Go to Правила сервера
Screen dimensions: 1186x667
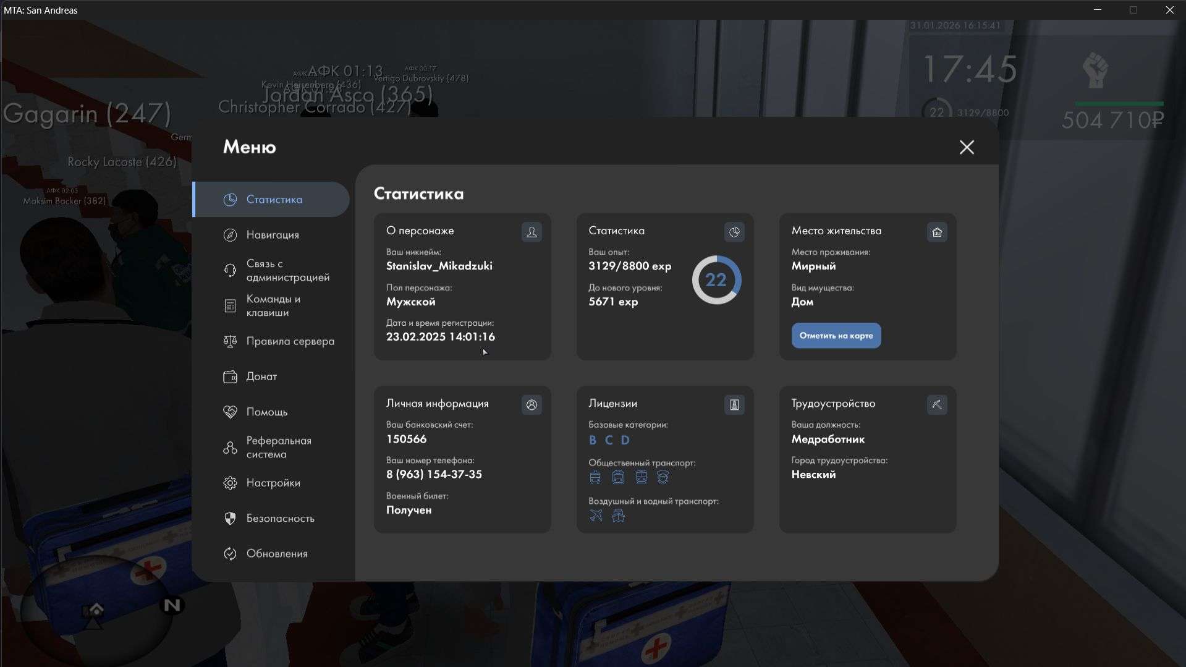coord(289,341)
